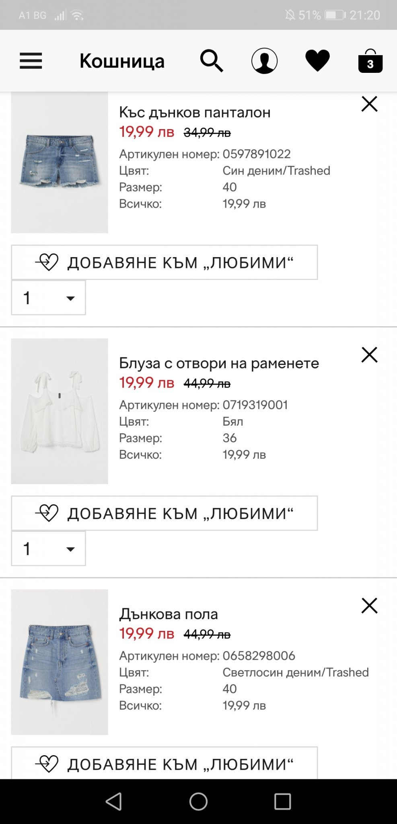Open quantity dropdown for denim shorts
This screenshot has height=824, width=397.
[x=48, y=298]
